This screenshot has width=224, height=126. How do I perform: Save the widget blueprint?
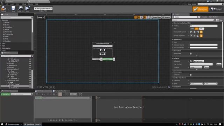(13, 8)
